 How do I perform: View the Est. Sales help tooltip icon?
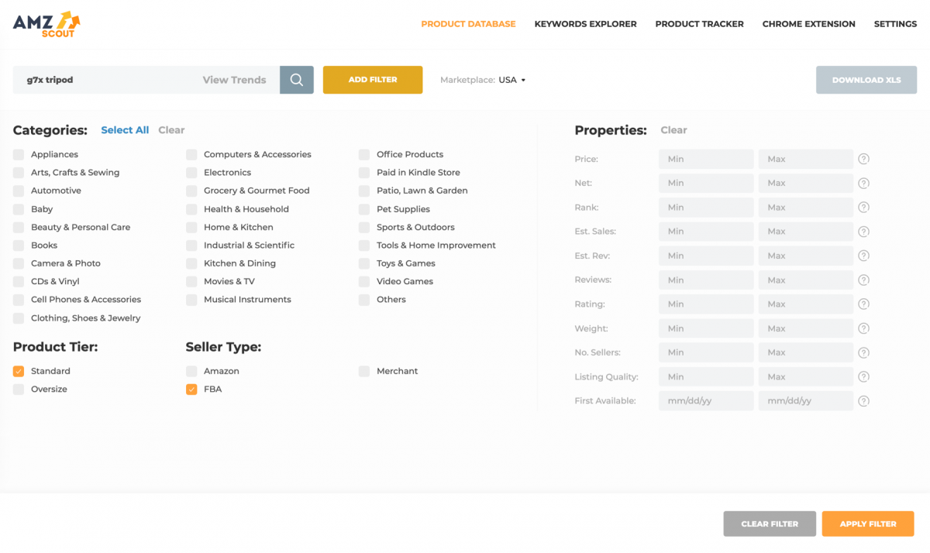coord(863,231)
